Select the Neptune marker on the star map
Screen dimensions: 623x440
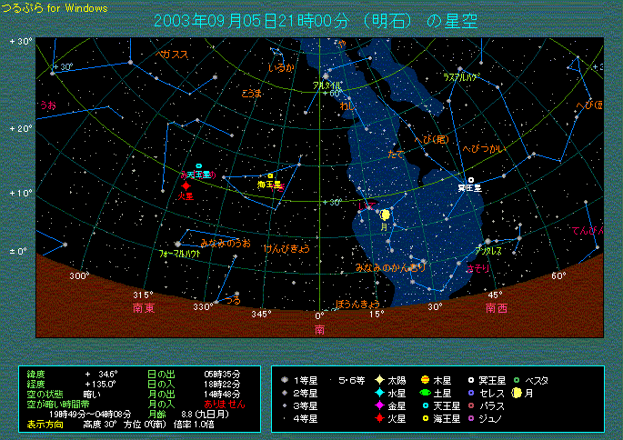(270, 175)
